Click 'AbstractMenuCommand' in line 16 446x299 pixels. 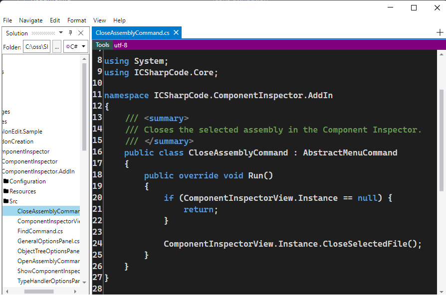tap(350, 152)
